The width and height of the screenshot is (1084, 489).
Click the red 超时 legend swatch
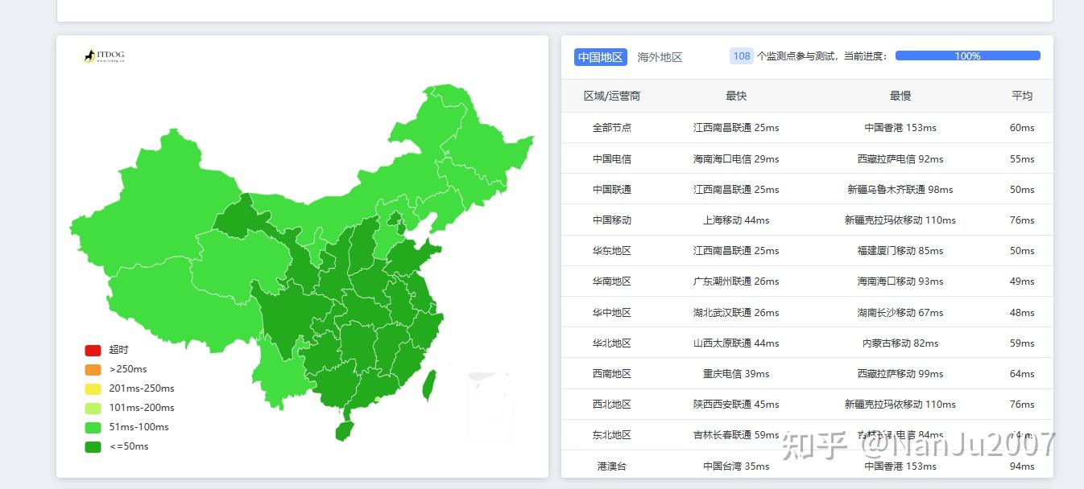point(91,350)
